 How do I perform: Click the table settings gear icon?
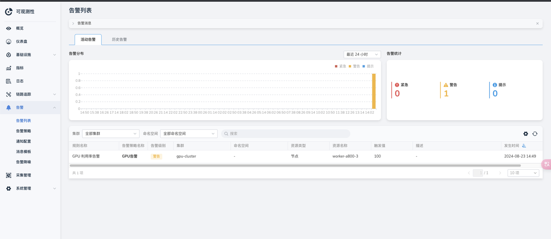coord(526,134)
